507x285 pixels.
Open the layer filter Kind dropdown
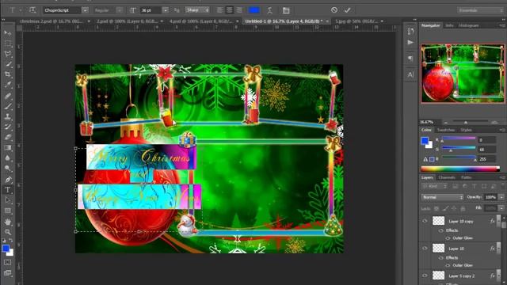tap(434, 187)
